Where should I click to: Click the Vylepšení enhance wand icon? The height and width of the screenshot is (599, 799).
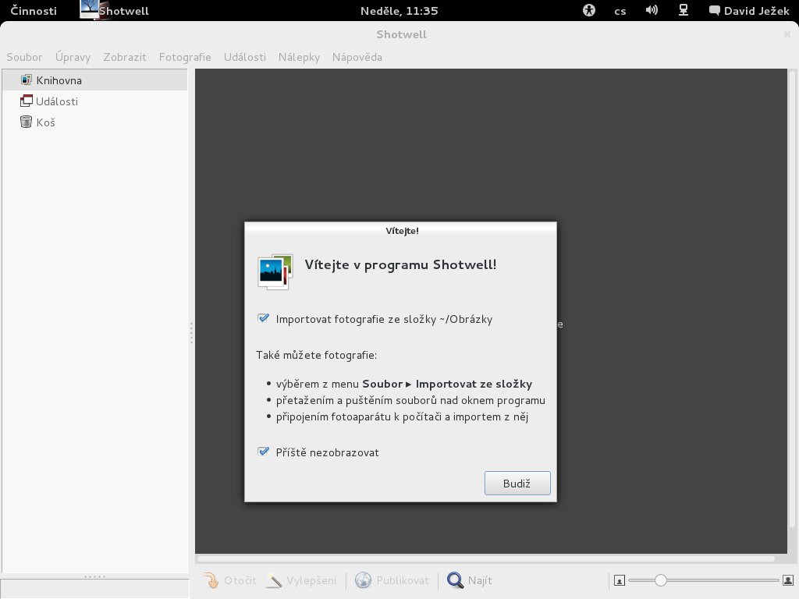[x=274, y=580]
